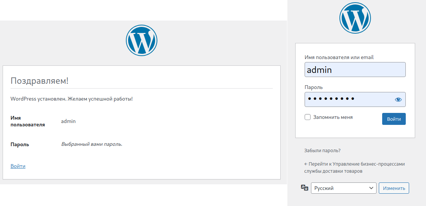Click the 'Имя пользователя' table label
426x206 pixels.
[28, 122]
